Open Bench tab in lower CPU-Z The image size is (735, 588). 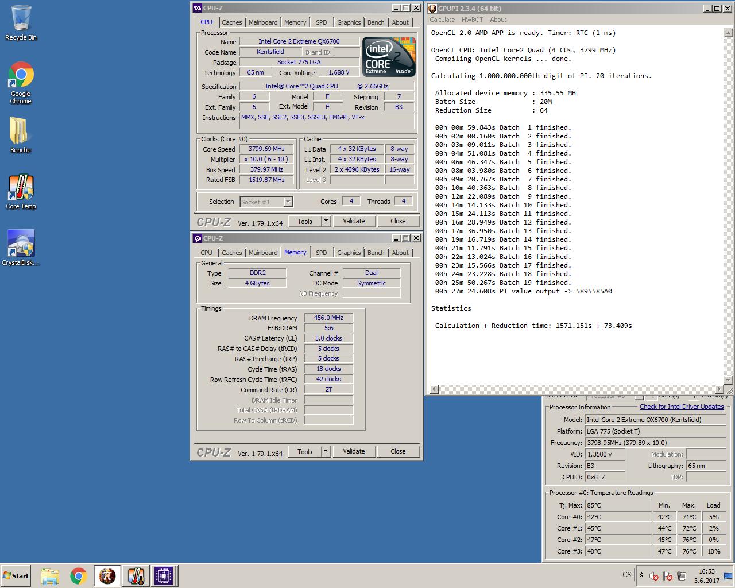tap(376, 253)
